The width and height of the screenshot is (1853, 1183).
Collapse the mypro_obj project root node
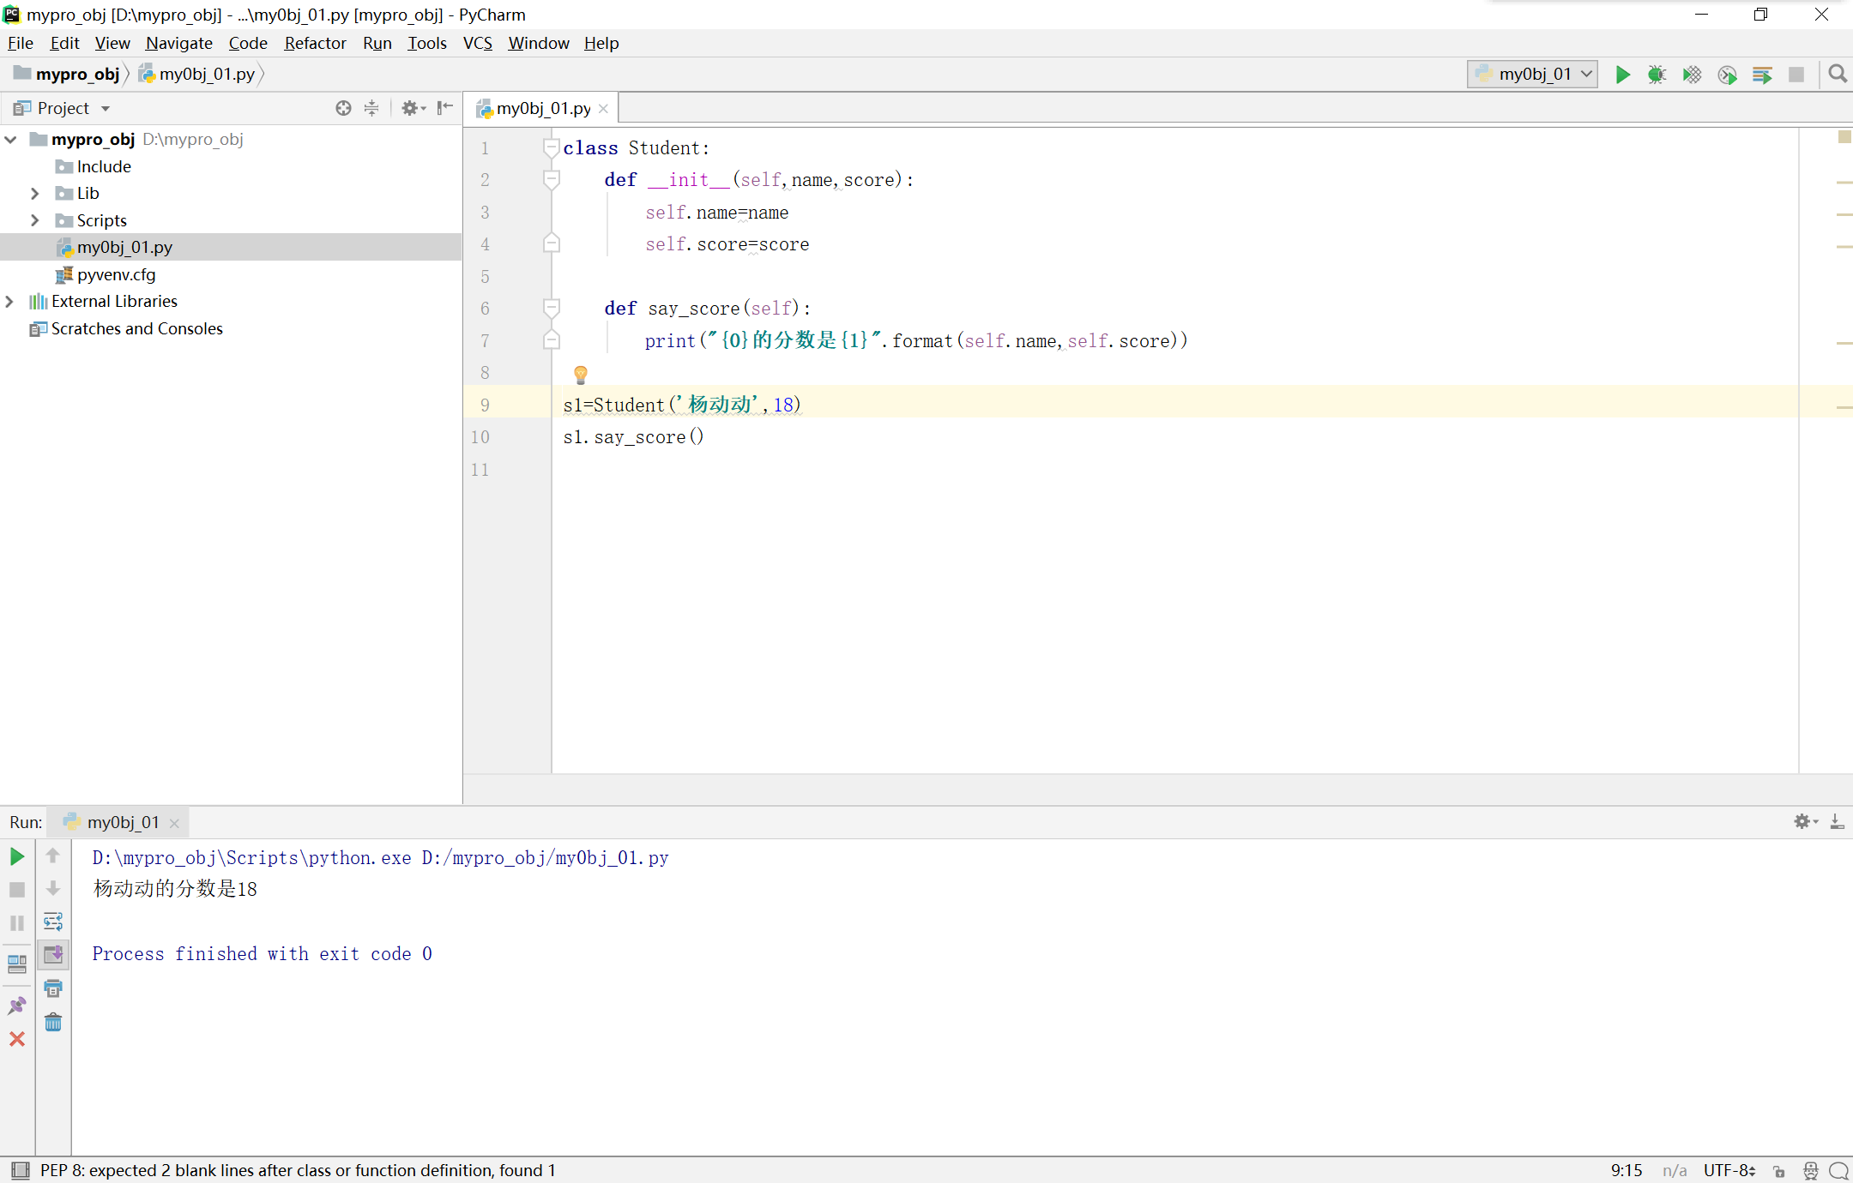(x=10, y=139)
